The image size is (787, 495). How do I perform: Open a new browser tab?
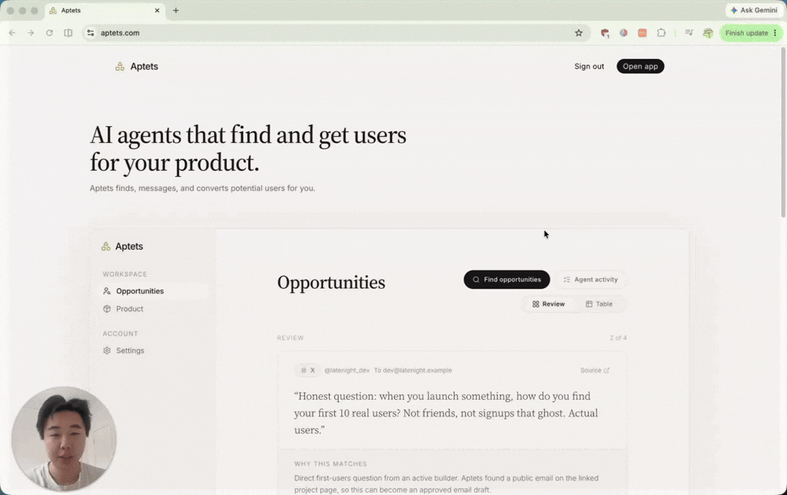176,10
